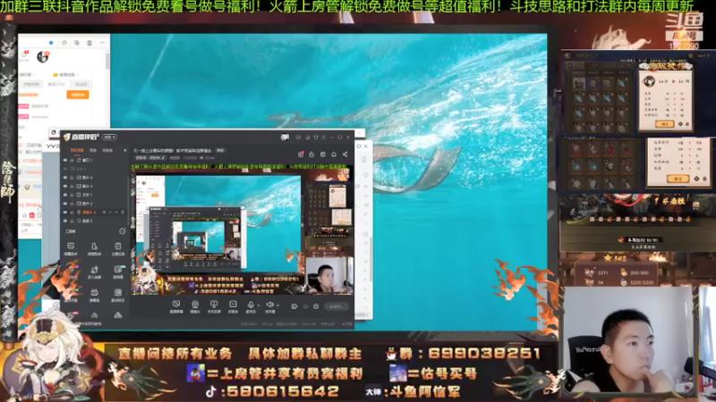Confirm the upper upgrade dialog in the game capture

[x=664, y=124]
